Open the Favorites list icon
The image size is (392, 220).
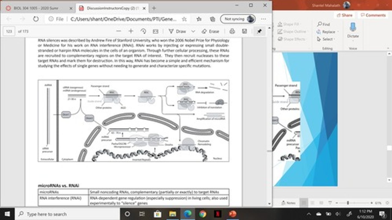[x=199, y=19]
